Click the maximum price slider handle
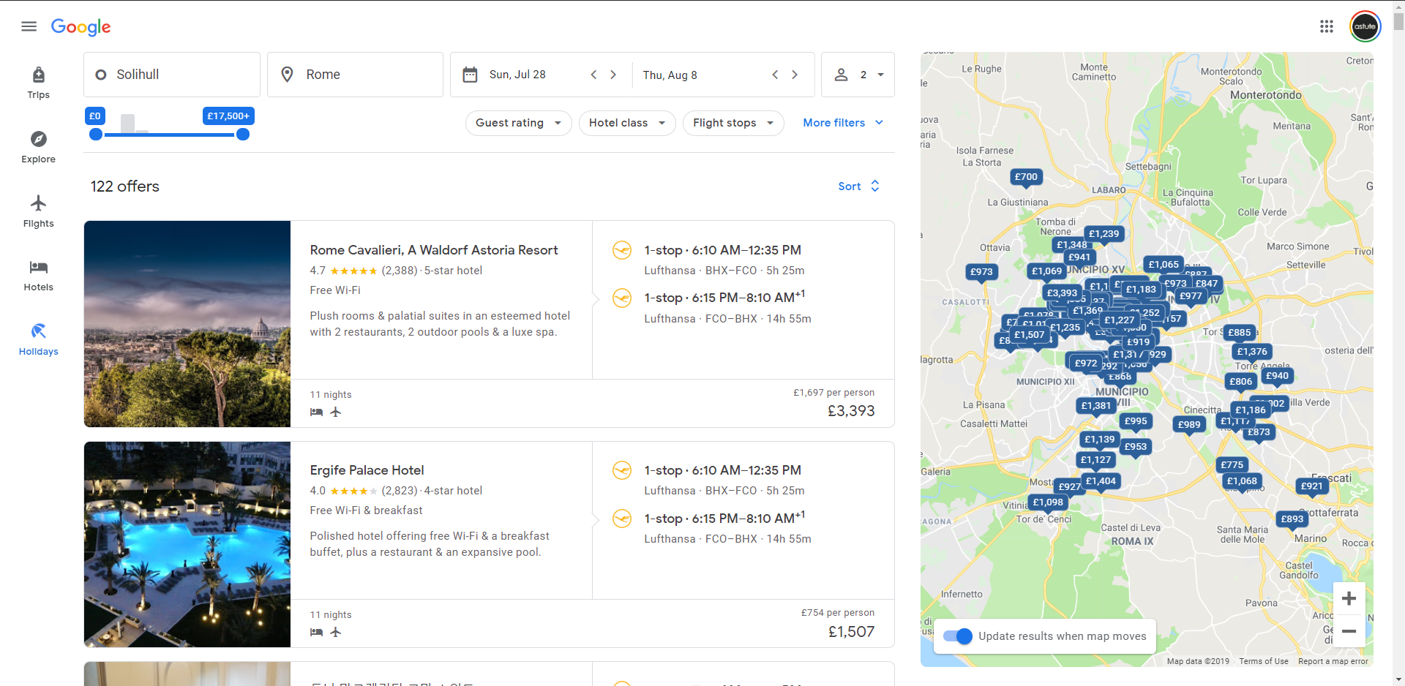The height and width of the screenshot is (686, 1405). pos(243,135)
